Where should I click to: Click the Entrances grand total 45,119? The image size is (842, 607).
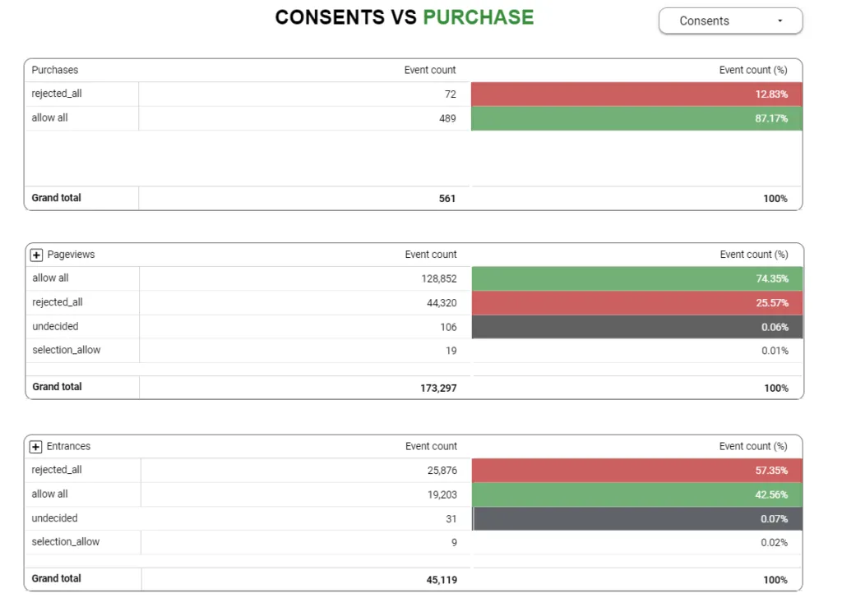tap(442, 580)
